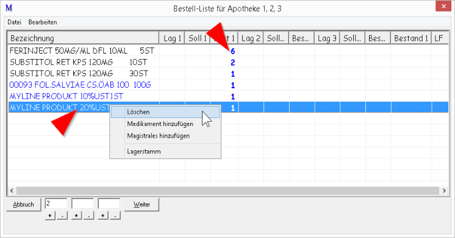Select row 00093 FOL.SALVIAE CS.ÖAB 100
Image resolution: width=455 pixels, height=238 pixels.
[x=228, y=85]
